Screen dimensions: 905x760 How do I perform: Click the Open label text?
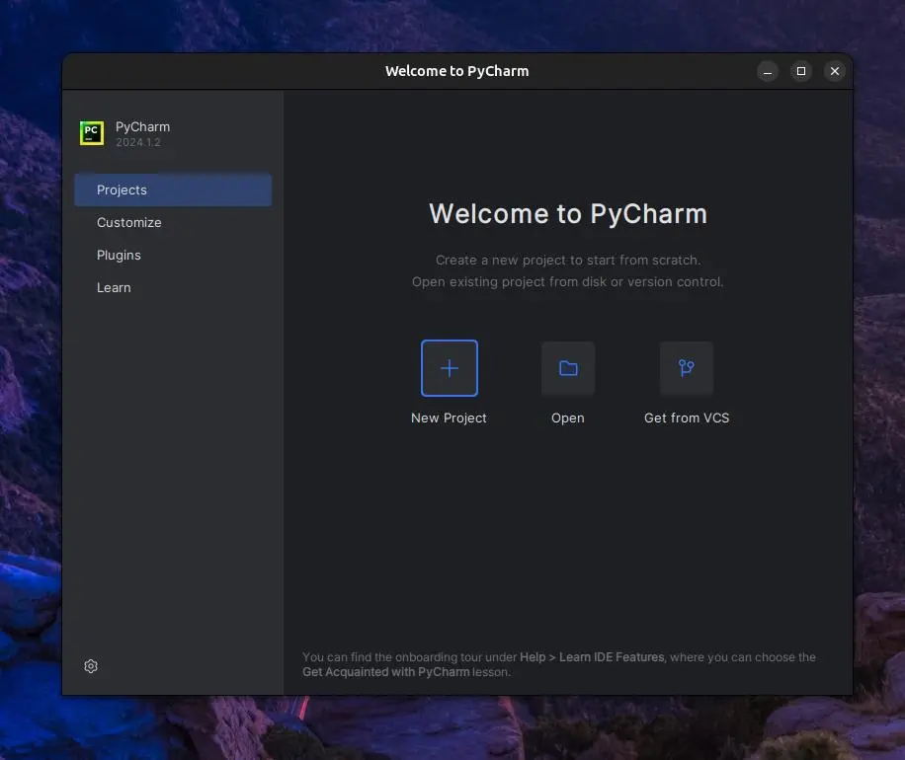[x=568, y=418]
